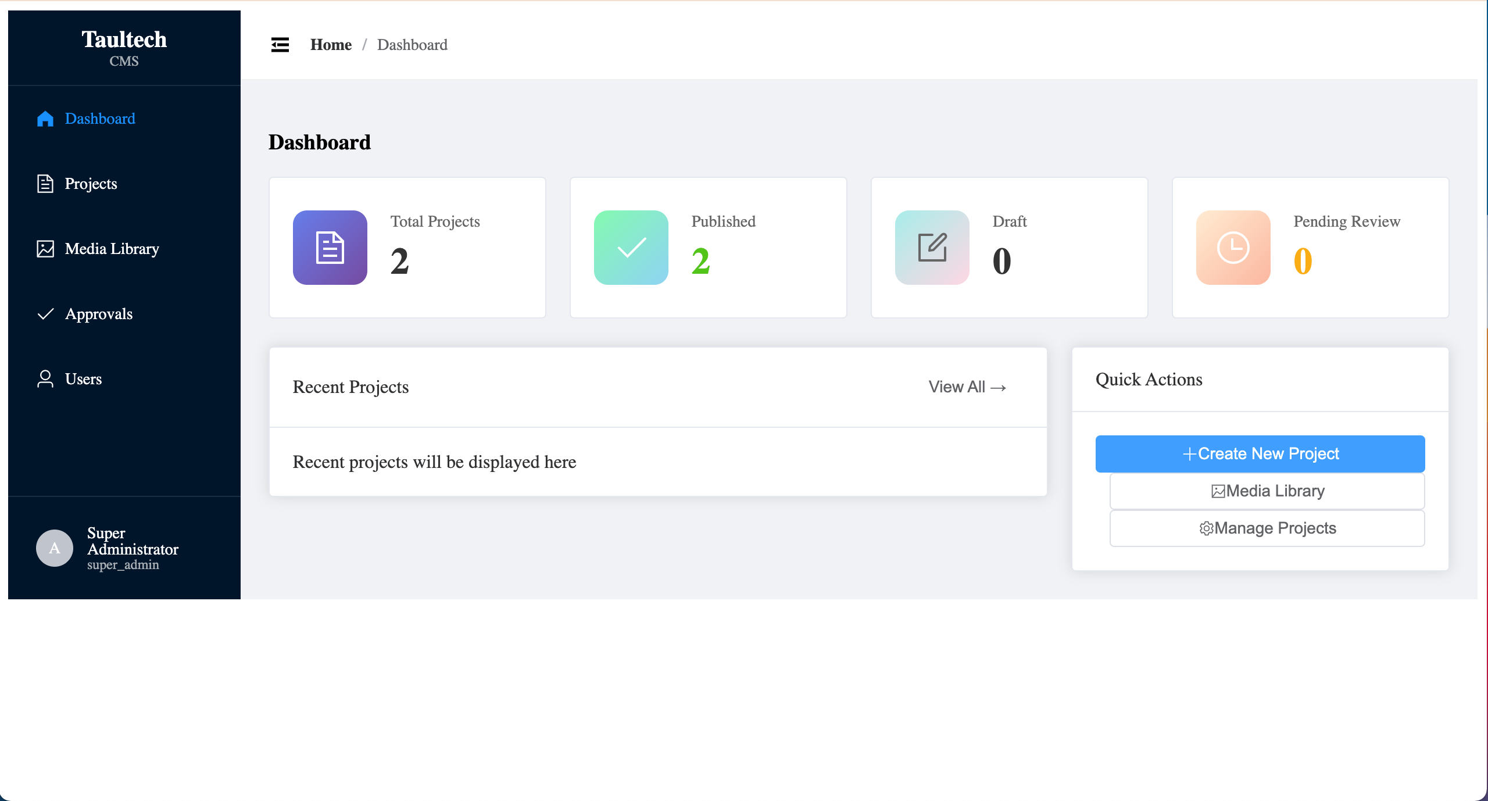Click the green Published checkmark icon
Screen dimensions: 1488x801
click(631, 248)
